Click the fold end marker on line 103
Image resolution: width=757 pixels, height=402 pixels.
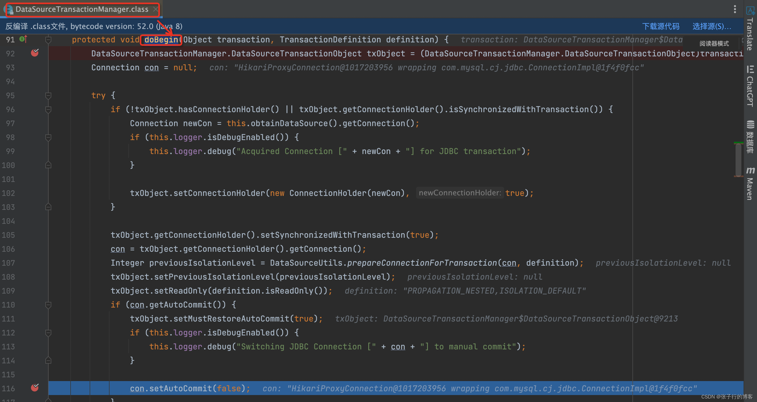pyautogui.click(x=49, y=207)
